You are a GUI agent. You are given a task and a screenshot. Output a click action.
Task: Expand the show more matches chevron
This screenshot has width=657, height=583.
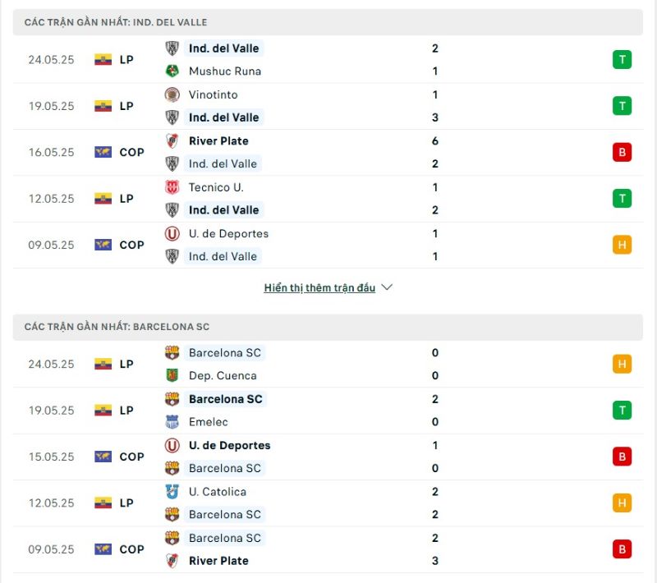pos(387,287)
